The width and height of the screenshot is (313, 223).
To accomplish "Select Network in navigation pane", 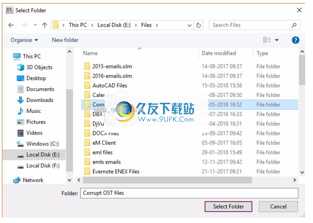I will (28, 180).
